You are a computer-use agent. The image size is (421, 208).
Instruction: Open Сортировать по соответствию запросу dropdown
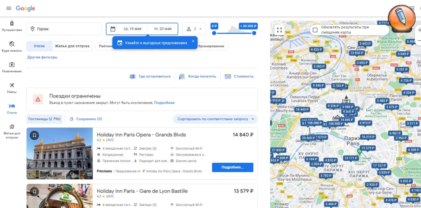(215, 119)
